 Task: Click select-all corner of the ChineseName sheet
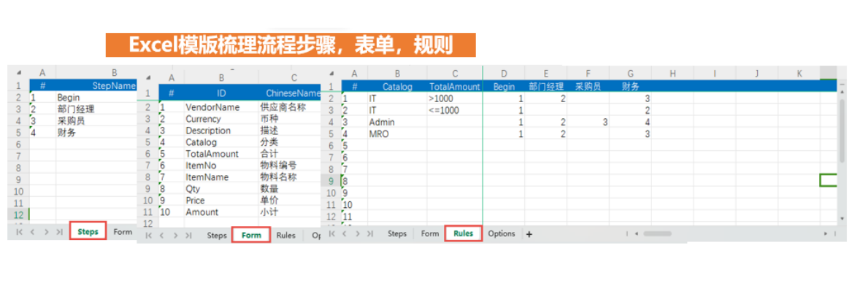pos(148,78)
